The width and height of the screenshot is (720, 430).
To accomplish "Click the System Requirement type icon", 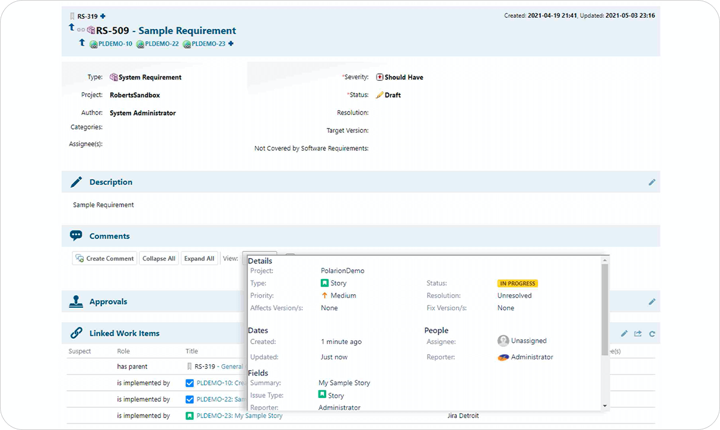I will pos(114,77).
